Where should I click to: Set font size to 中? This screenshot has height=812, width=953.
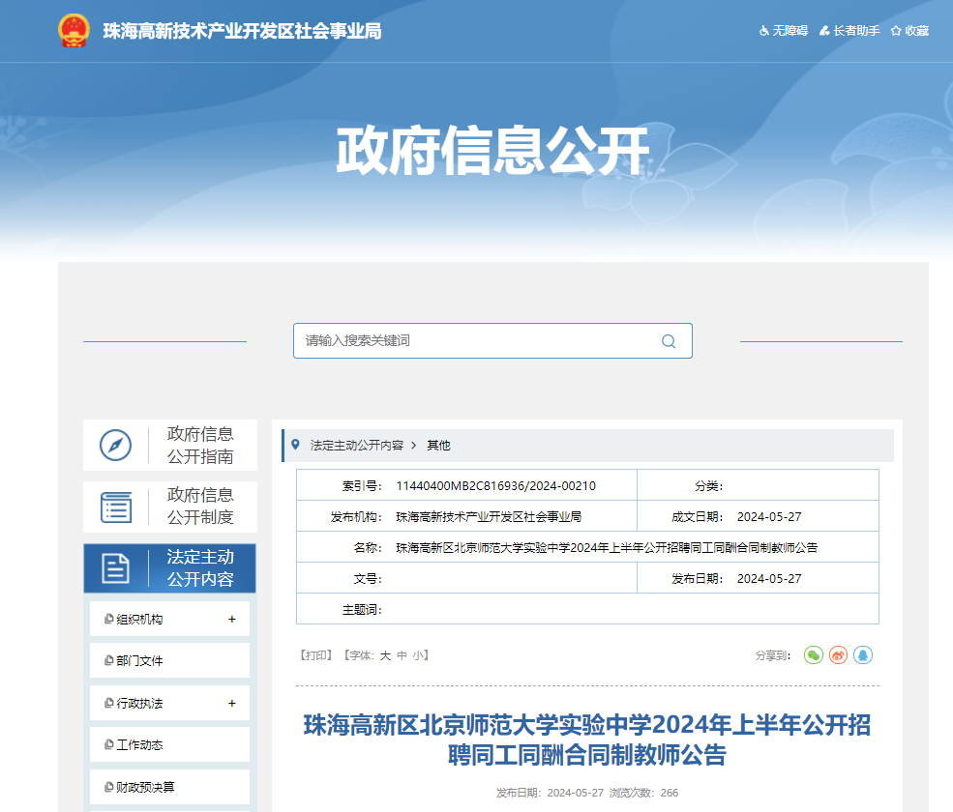point(402,655)
